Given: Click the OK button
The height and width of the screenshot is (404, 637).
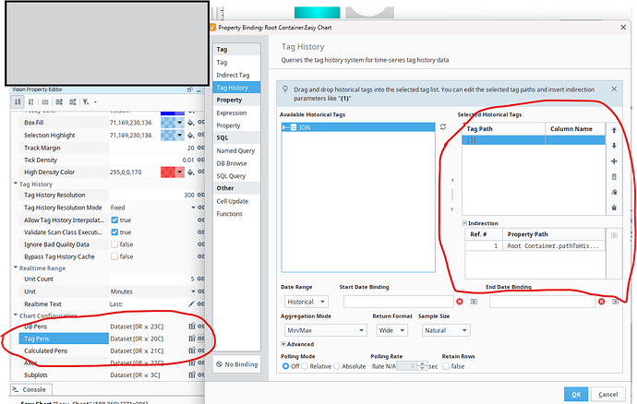Looking at the screenshot, I should [576, 394].
